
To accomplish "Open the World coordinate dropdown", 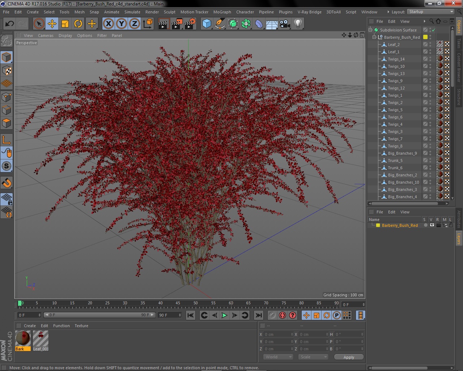I will pos(278,357).
